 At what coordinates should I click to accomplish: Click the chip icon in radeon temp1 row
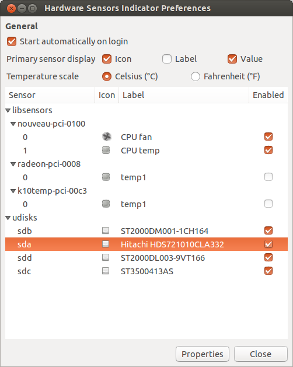pos(106,177)
